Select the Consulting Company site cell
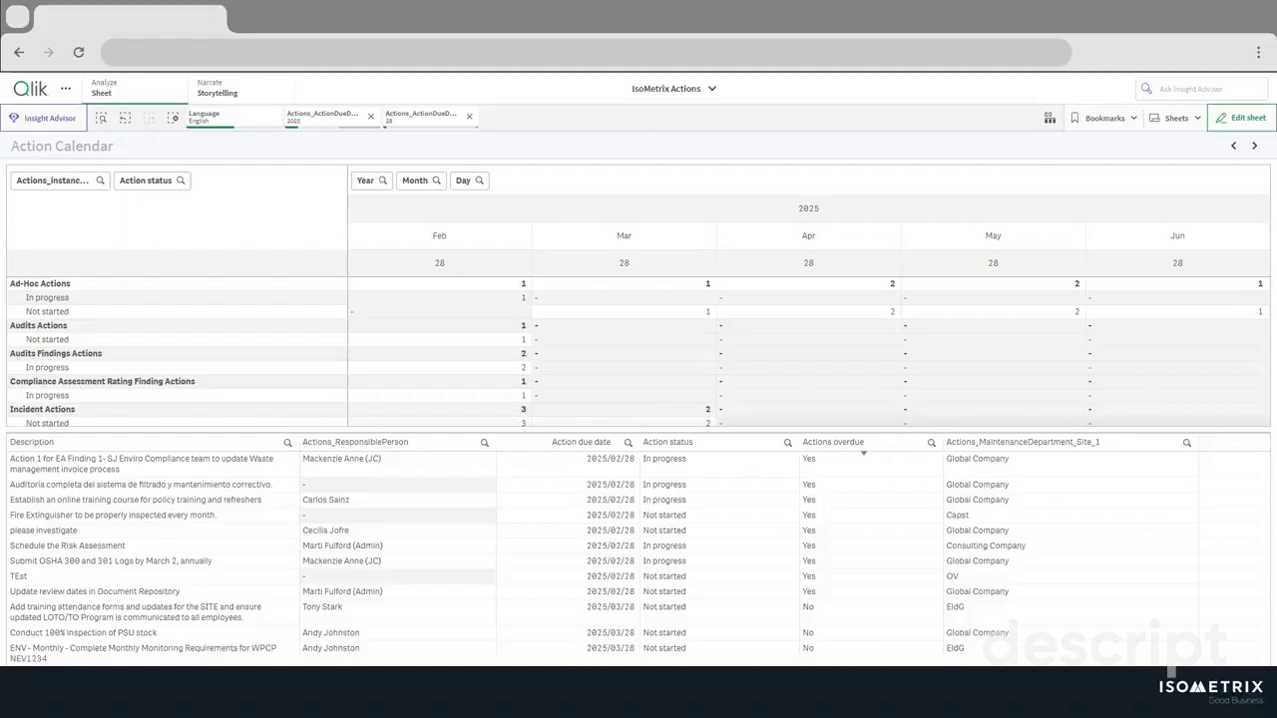This screenshot has height=718, width=1277. (986, 545)
